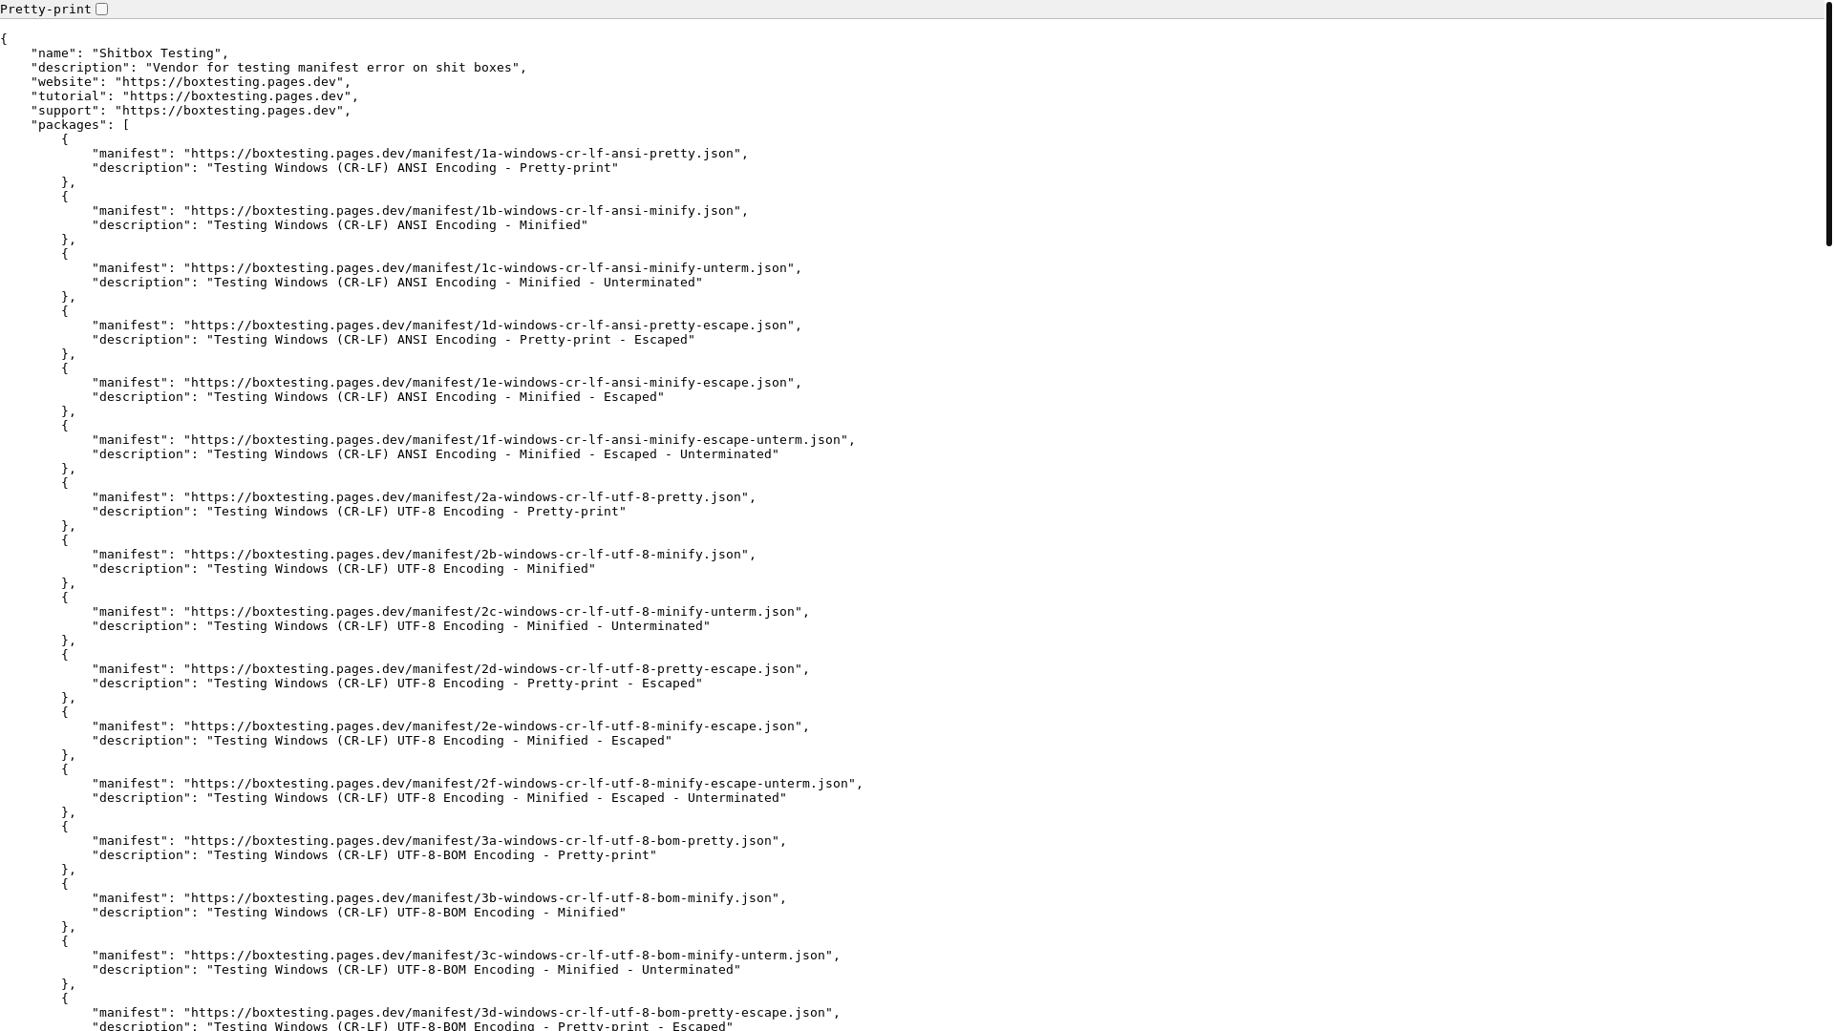Click description "ANSI Encoding - Pretty-print"
Image resolution: width=1834 pixels, height=1031 pixels.
click(x=355, y=168)
